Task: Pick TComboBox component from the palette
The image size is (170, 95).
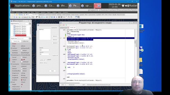Action: coord(62,17)
